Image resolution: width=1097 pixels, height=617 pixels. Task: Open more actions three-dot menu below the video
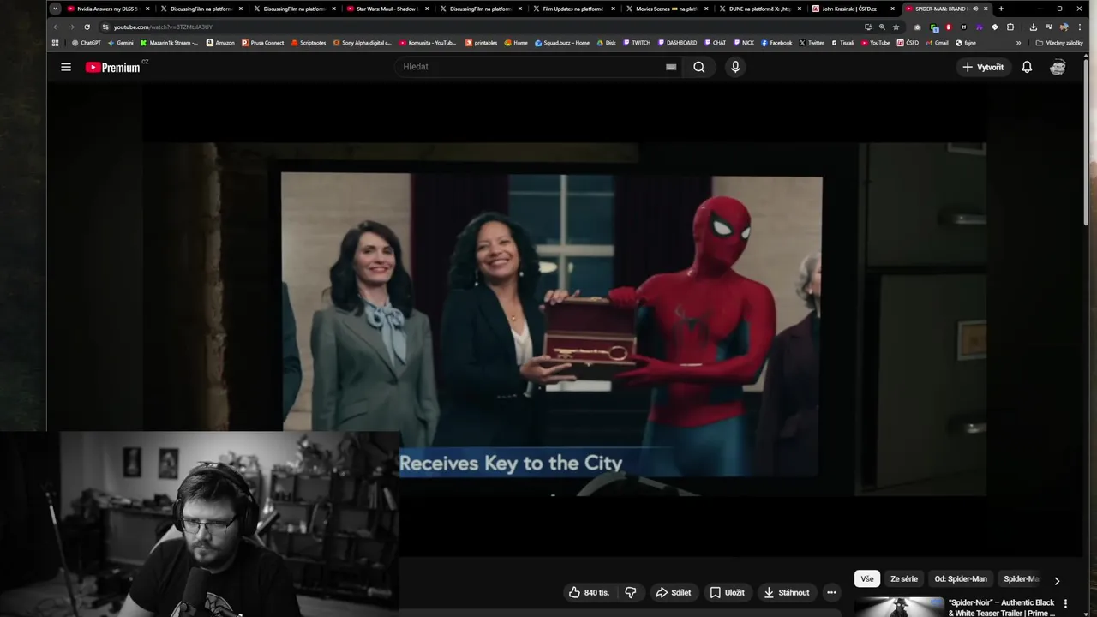(x=831, y=592)
